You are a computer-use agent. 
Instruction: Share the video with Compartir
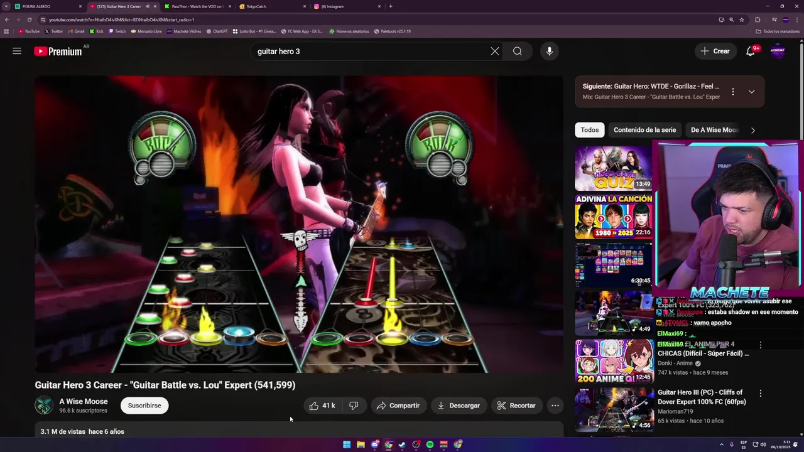398,406
